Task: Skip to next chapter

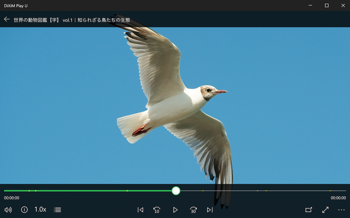Action: (x=210, y=210)
